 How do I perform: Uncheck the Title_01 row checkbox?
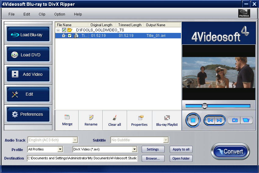click(69, 36)
